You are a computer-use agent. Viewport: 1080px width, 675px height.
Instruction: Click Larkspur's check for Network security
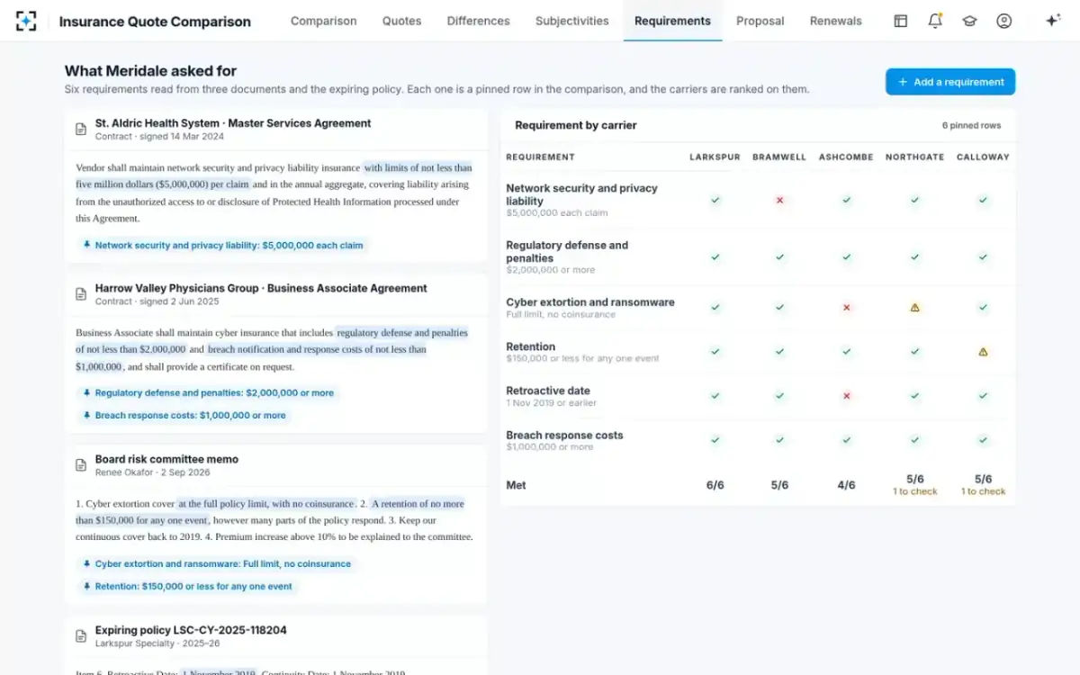pos(715,200)
